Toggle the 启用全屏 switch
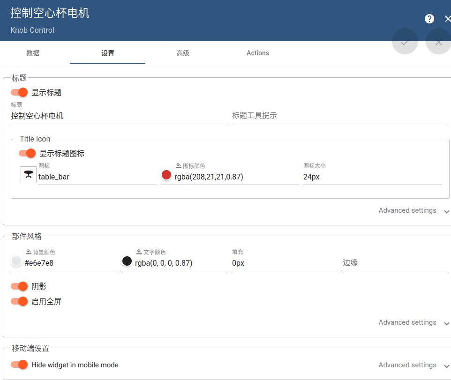This screenshot has height=380, width=451. pyautogui.click(x=19, y=302)
